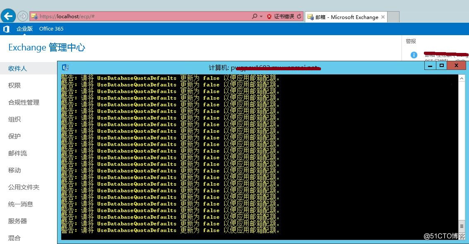Open 保护 in the left navigation
Viewport: 469px width, 244px height.
(14, 136)
